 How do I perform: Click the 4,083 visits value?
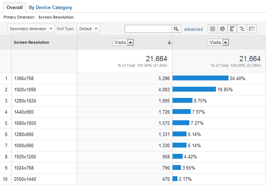(x=164, y=90)
